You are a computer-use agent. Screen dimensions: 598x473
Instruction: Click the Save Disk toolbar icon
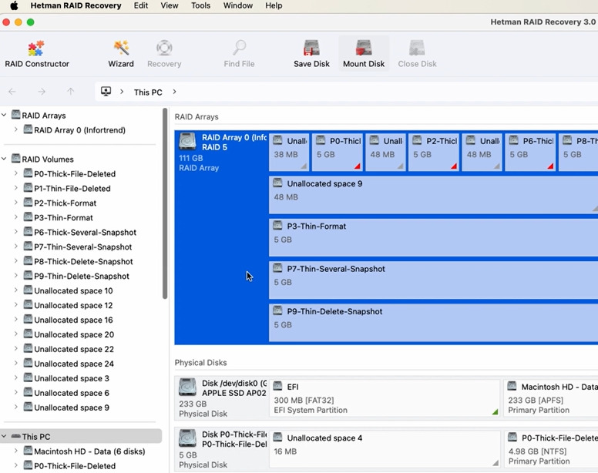[x=311, y=48]
